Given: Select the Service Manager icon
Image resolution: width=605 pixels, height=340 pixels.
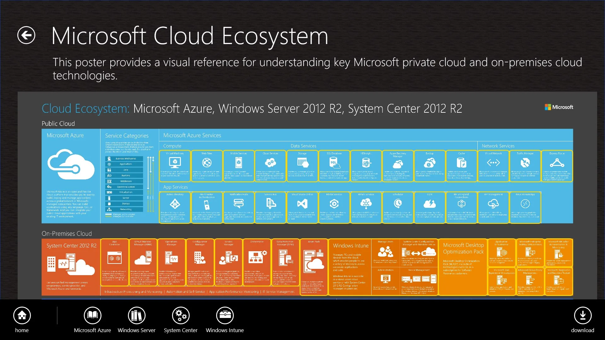Looking at the screenshot, I should point(228,258).
